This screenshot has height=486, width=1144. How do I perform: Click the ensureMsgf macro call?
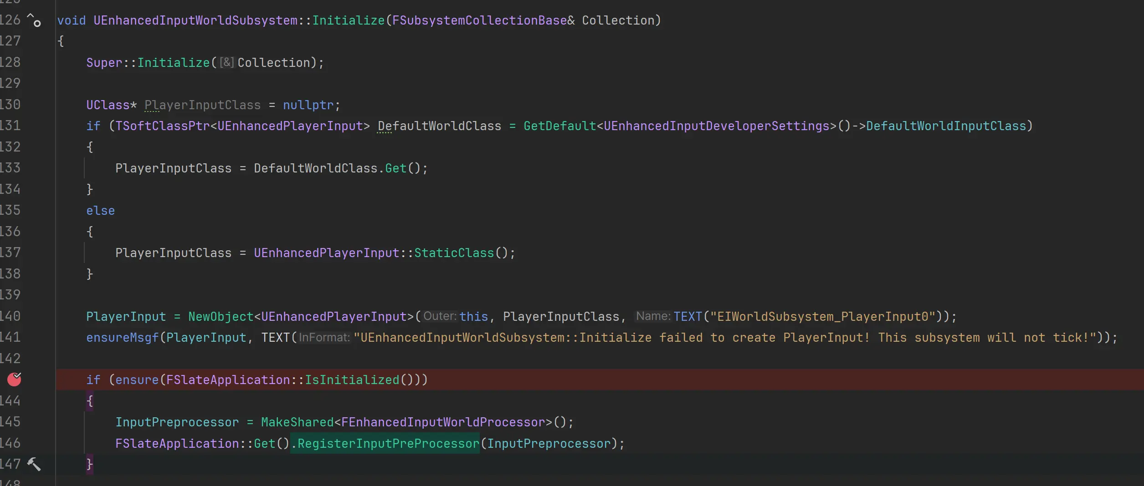[122, 338]
